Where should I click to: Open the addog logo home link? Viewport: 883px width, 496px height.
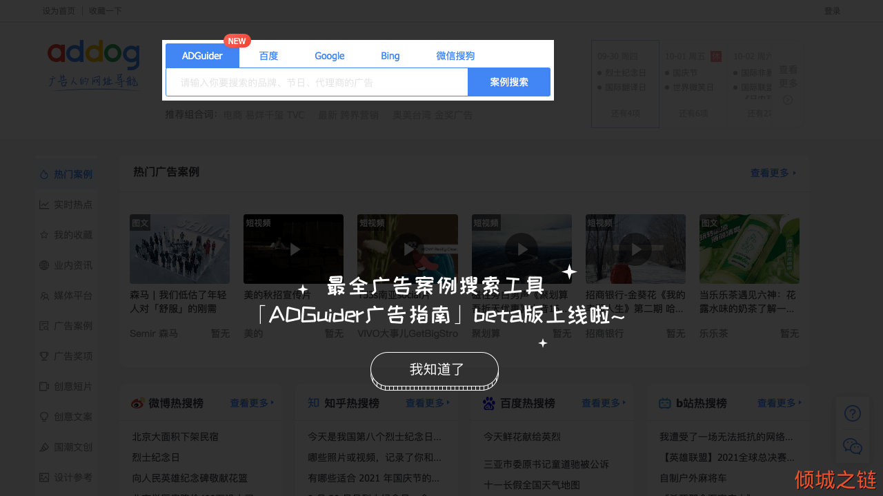[94, 65]
